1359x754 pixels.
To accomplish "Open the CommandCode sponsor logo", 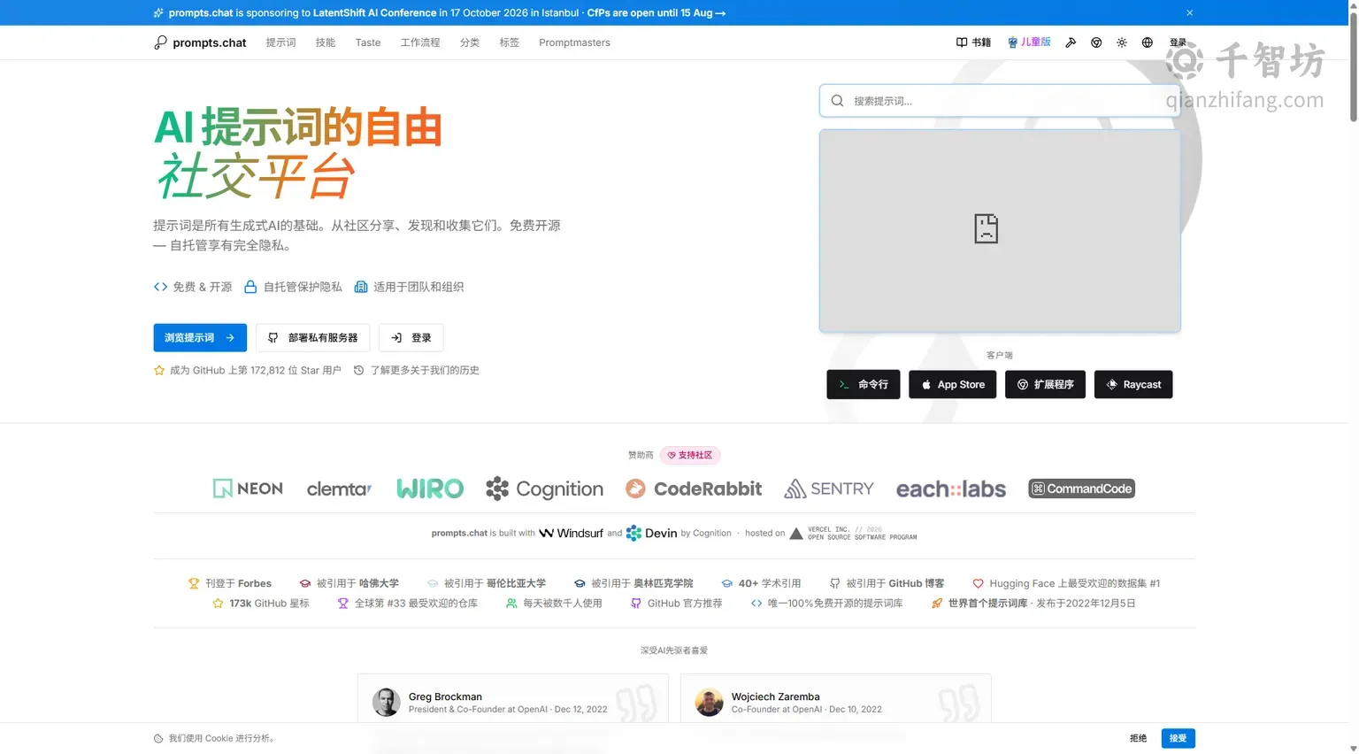I will pos(1081,489).
